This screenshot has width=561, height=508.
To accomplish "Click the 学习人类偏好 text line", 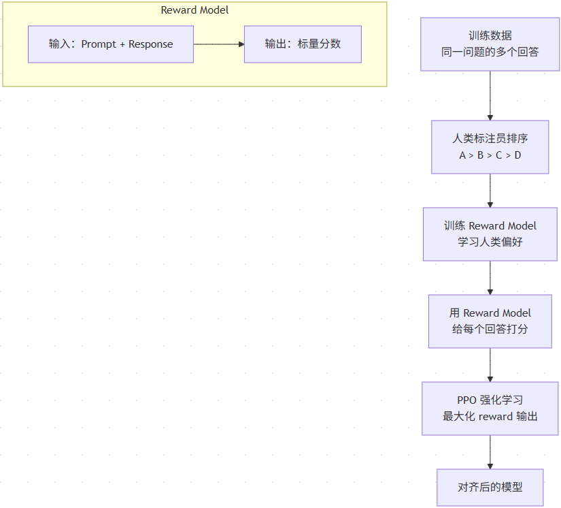I will [x=490, y=242].
